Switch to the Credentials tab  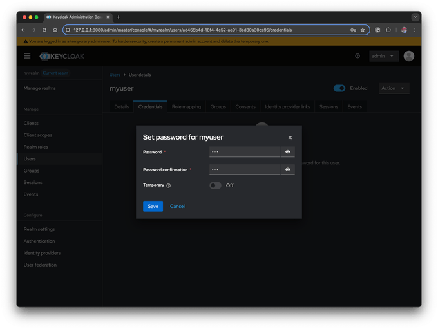150,107
